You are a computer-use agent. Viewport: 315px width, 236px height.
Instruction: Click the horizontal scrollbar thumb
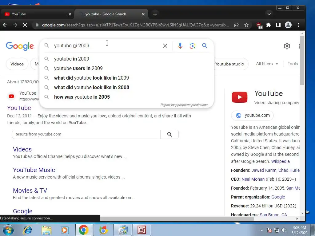click(177, 218)
